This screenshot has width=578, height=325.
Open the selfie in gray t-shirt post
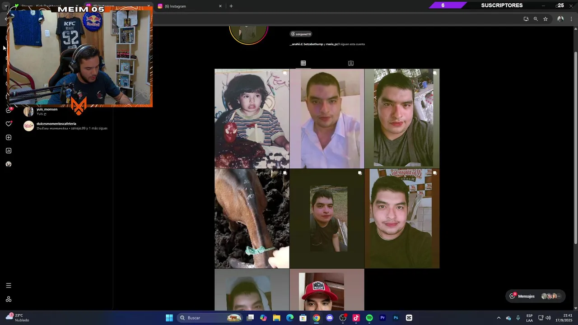[x=402, y=119]
